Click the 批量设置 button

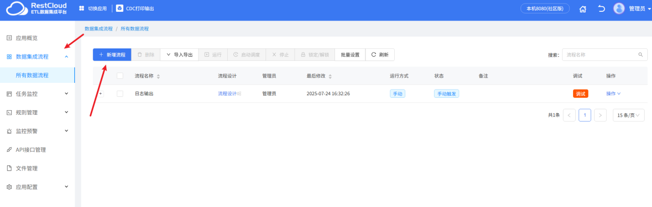coord(350,55)
